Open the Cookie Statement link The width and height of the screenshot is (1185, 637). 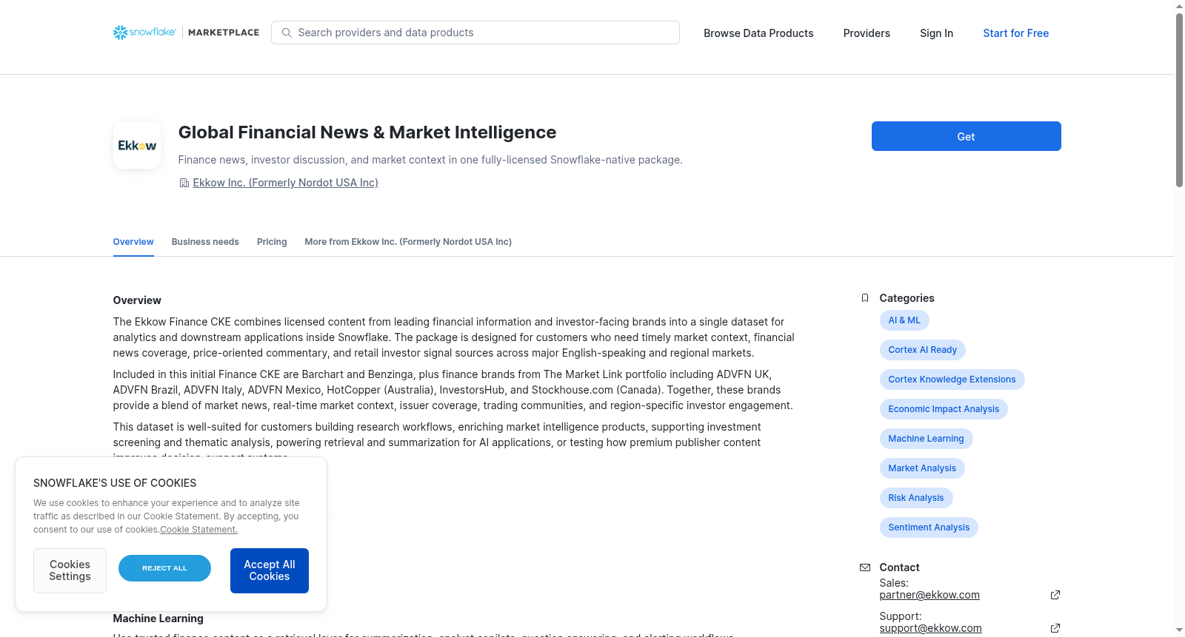point(198,530)
